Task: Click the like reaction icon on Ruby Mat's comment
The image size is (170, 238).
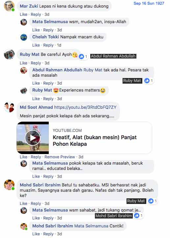Action: (81, 57)
